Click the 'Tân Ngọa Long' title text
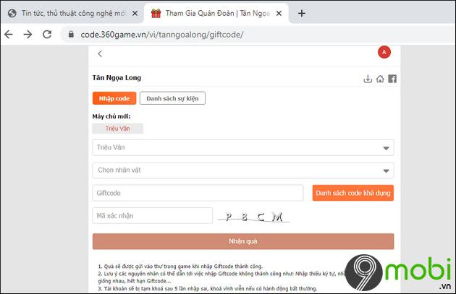The width and height of the screenshot is (456, 294). coord(117,78)
